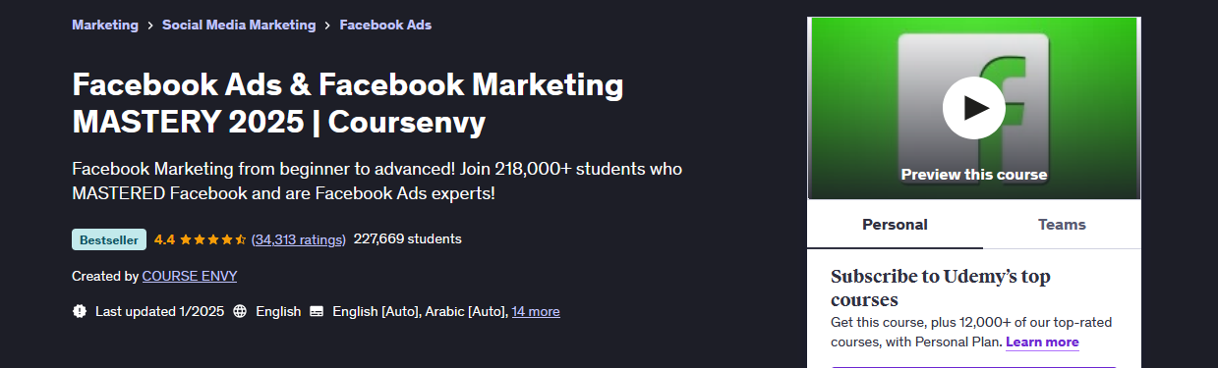Follow the Learn more link
The width and height of the screenshot is (1218, 368).
click(1042, 342)
